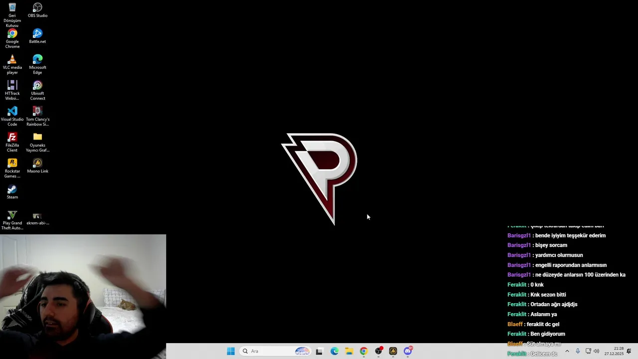Select the Maono Link shortcut
This screenshot has width=638, height=359.
click(x=37, y=166)
